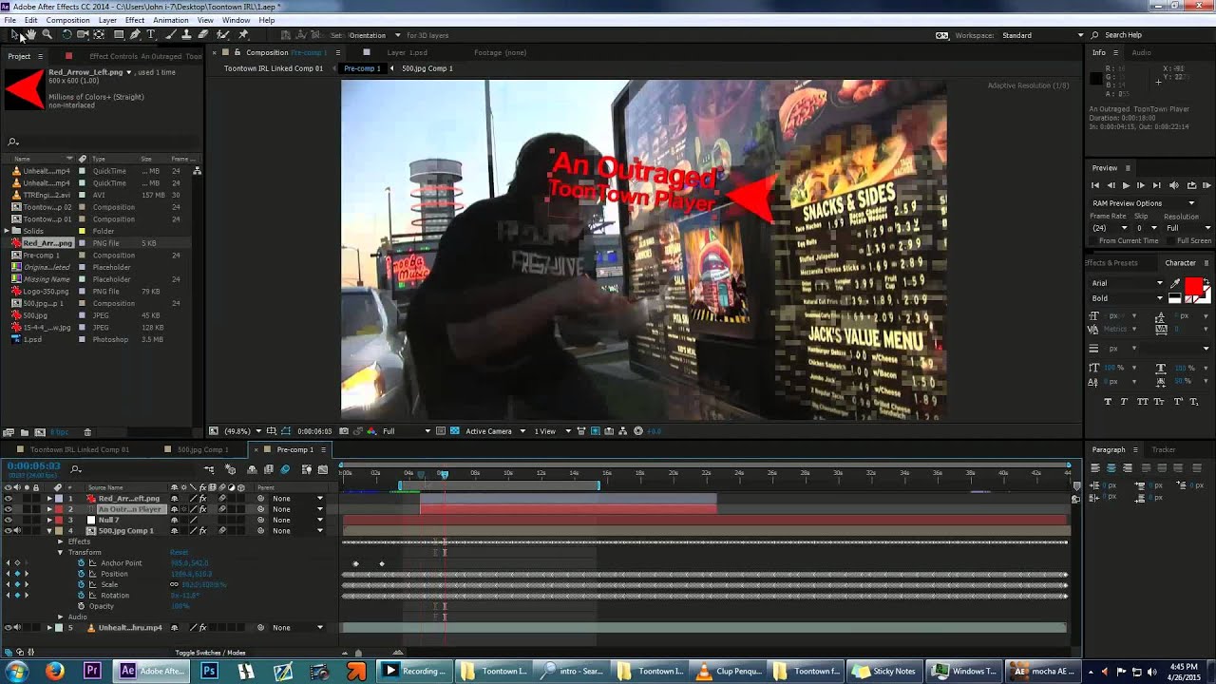
Task: Collapse the Transform property group
Action: coord(61,552)
